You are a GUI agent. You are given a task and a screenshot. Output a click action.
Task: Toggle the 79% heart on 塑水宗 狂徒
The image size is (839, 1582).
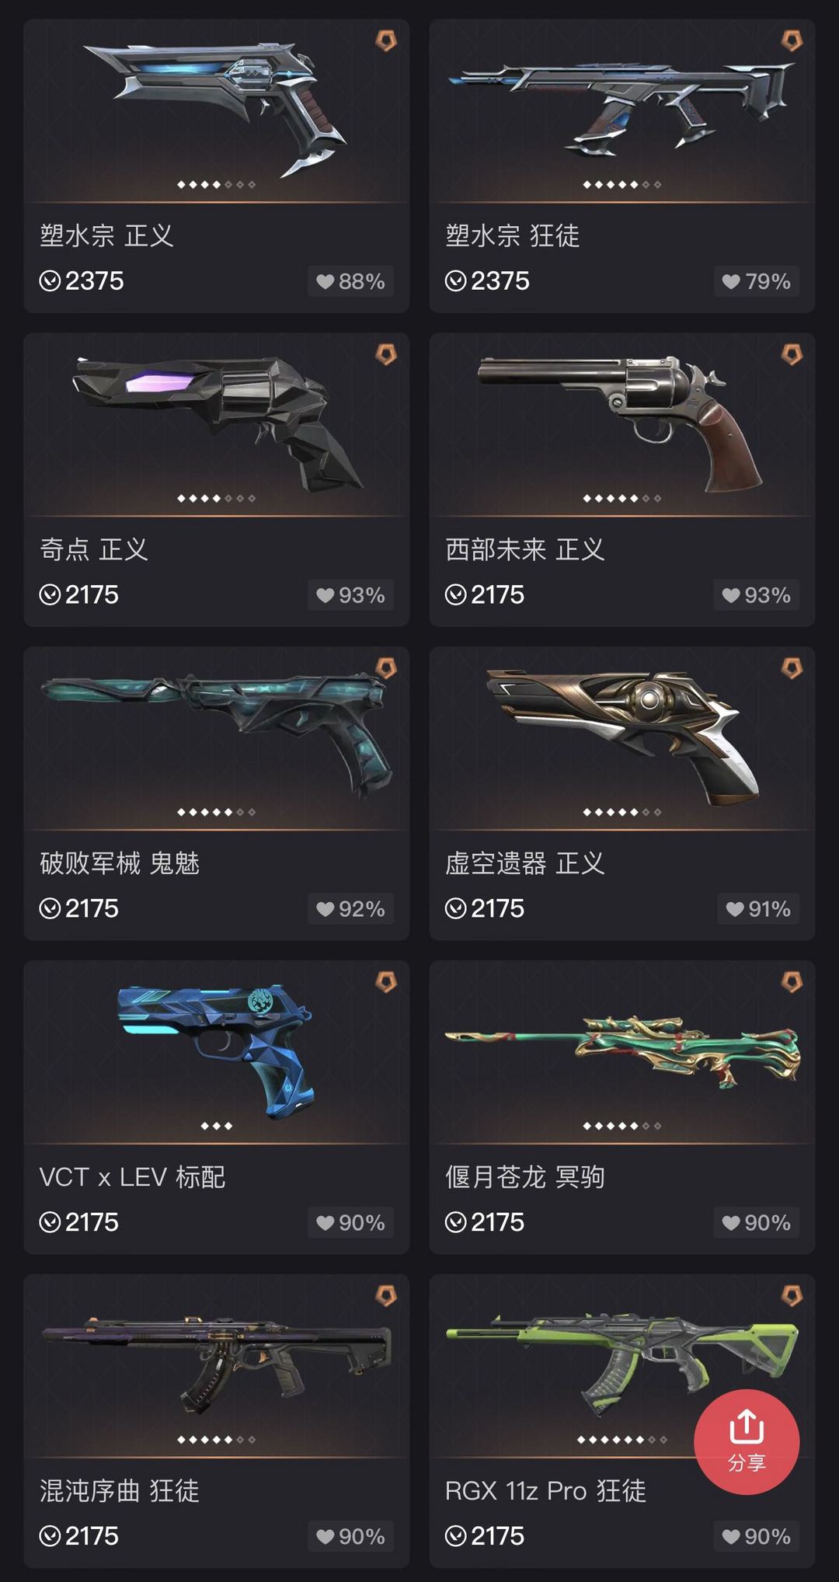click(x=756, y=281)
